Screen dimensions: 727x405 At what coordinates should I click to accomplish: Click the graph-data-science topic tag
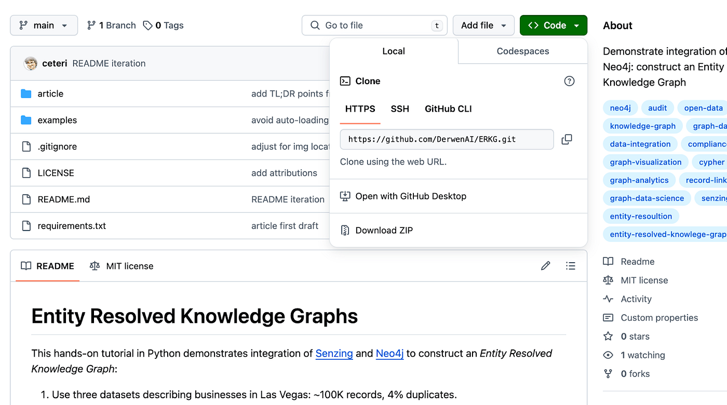pyautogui.click(x=647, y=198)
